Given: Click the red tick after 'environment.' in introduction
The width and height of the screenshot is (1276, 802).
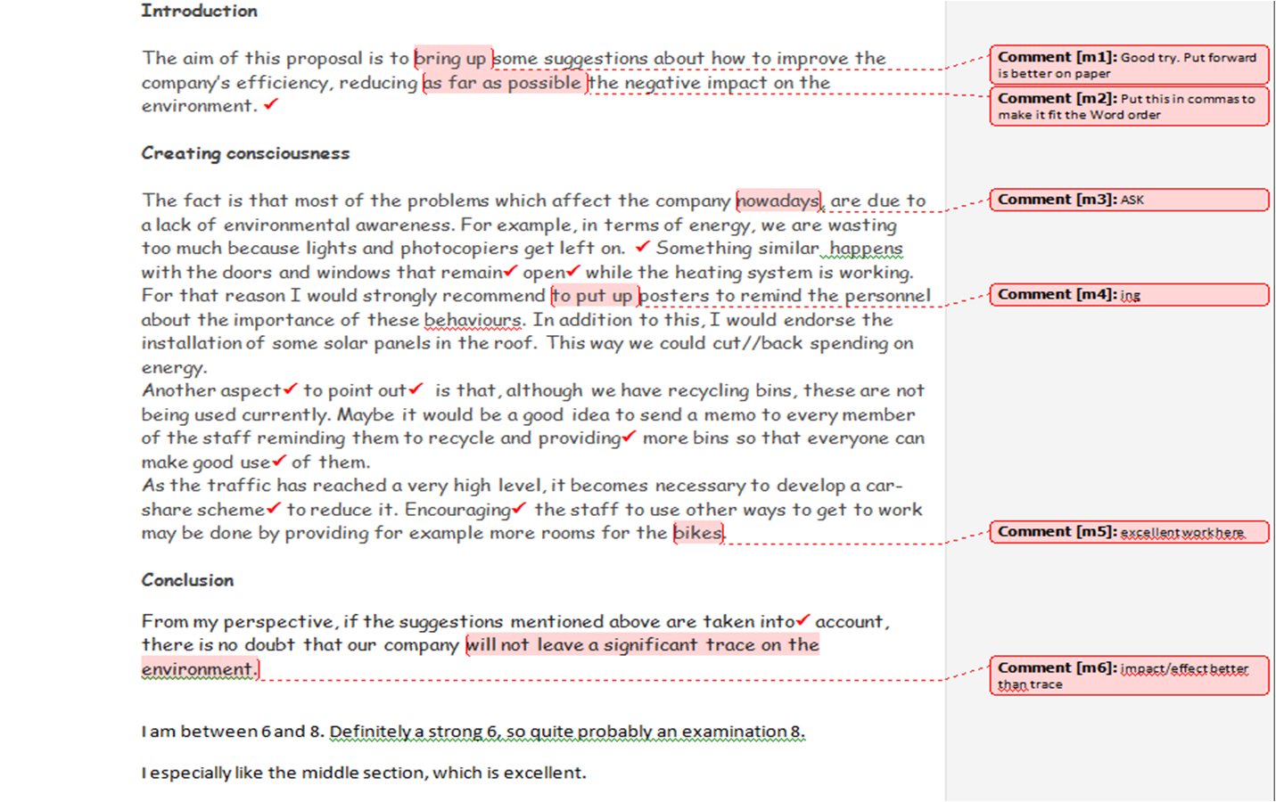Looking at the screenshot, I should [x=271, y=103].
